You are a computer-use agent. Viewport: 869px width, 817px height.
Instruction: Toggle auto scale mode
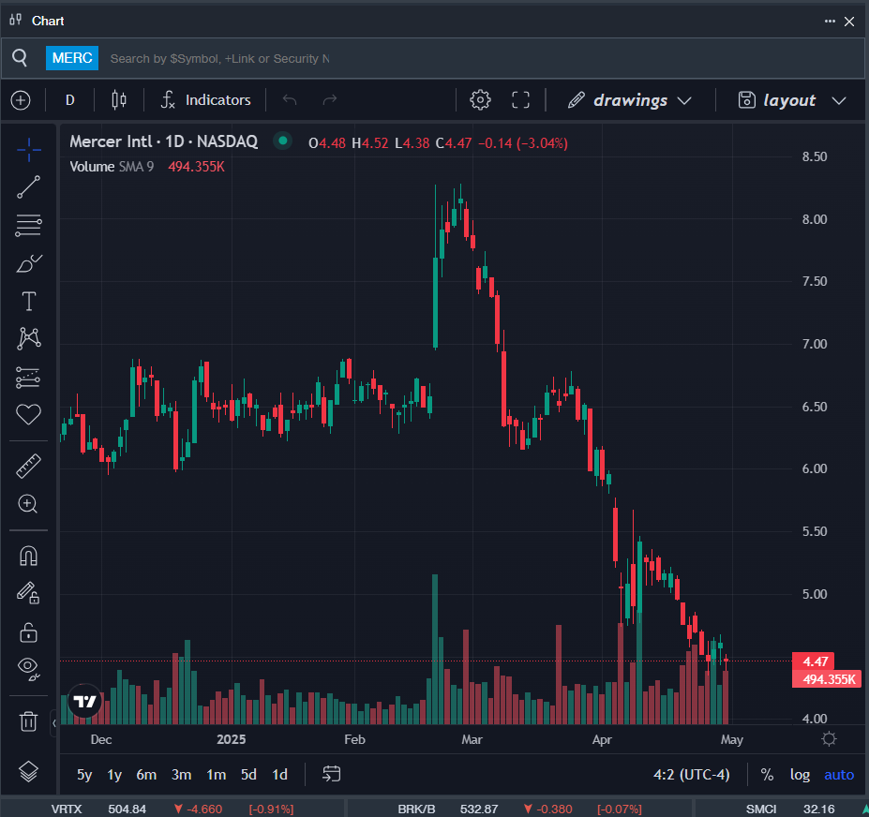tap(839, 774)
